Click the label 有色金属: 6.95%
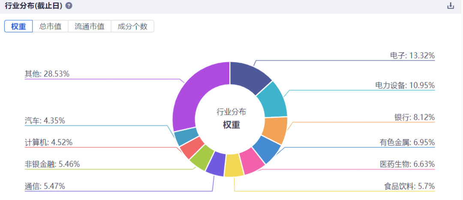The height and width of the screenshot is (200, 463). [407, 142]
